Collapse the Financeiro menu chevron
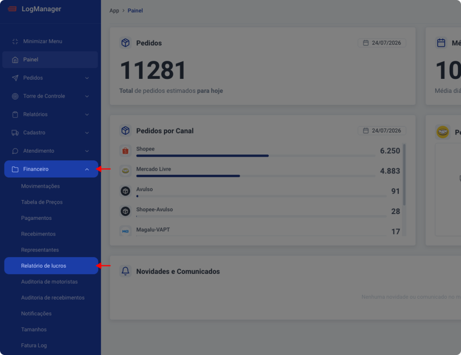This screenshot has height=355, width=461. pyautogui.click(x=87, y=169)
